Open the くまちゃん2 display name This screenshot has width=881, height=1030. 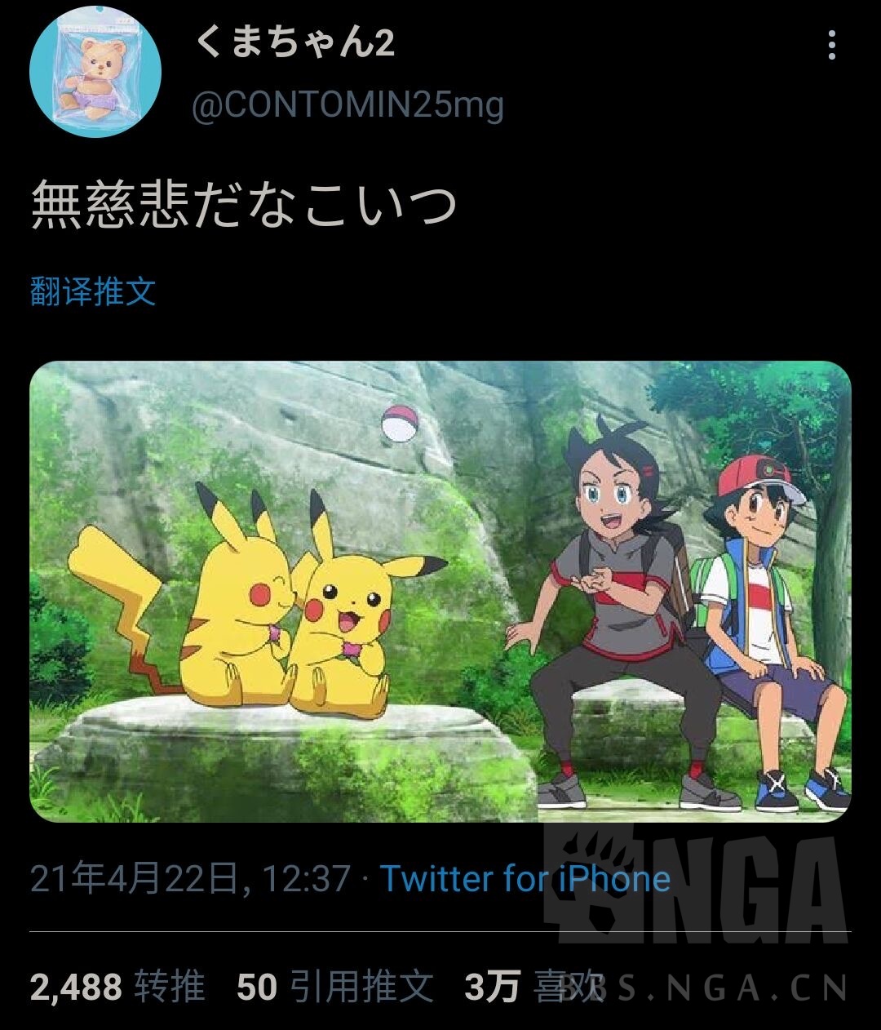click(295, 42)
